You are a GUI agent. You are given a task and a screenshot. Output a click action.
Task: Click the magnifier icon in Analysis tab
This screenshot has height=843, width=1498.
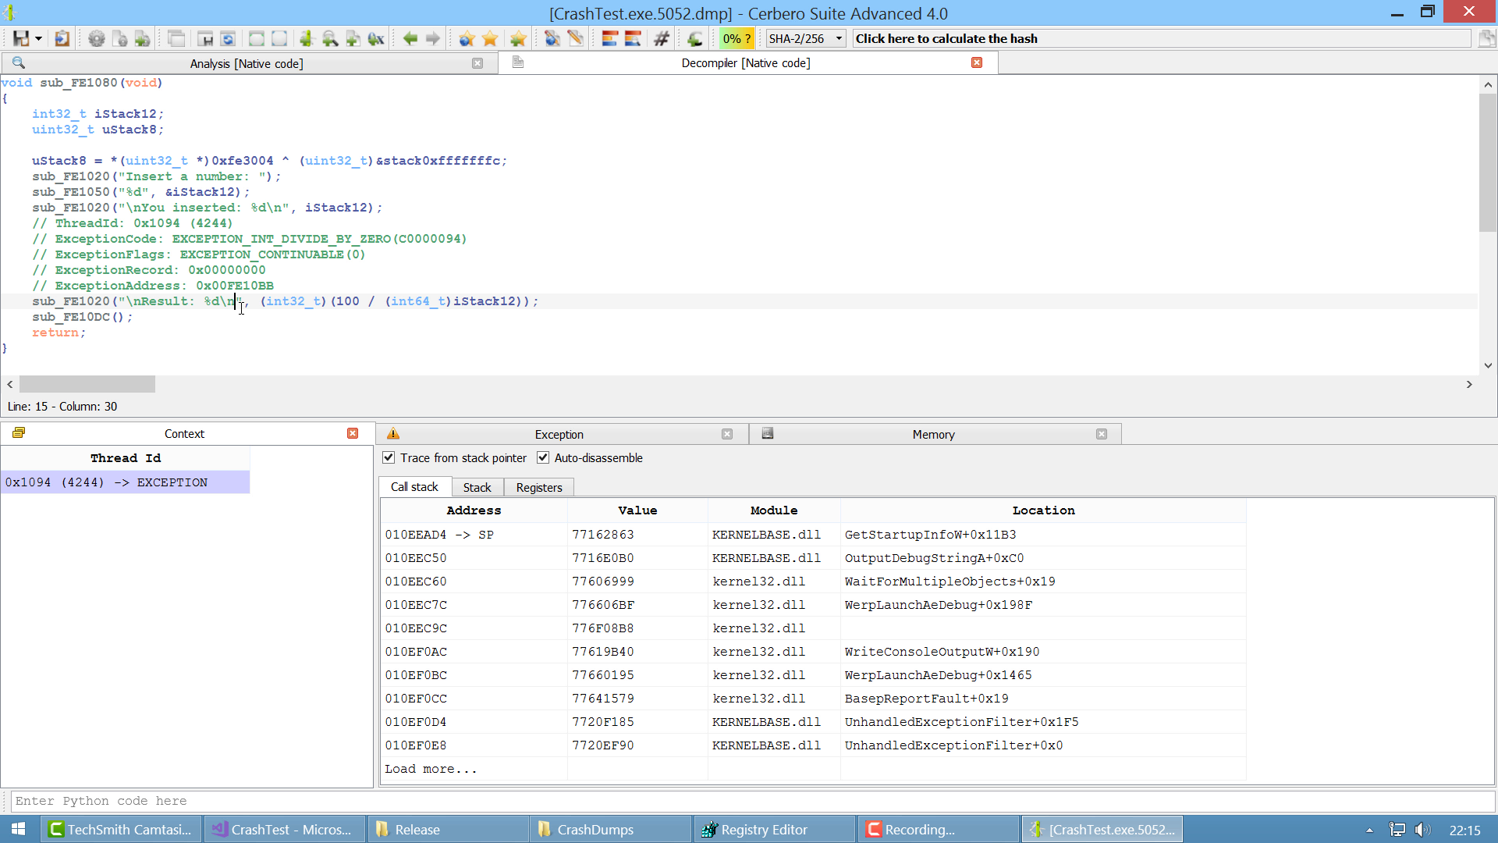19,63
